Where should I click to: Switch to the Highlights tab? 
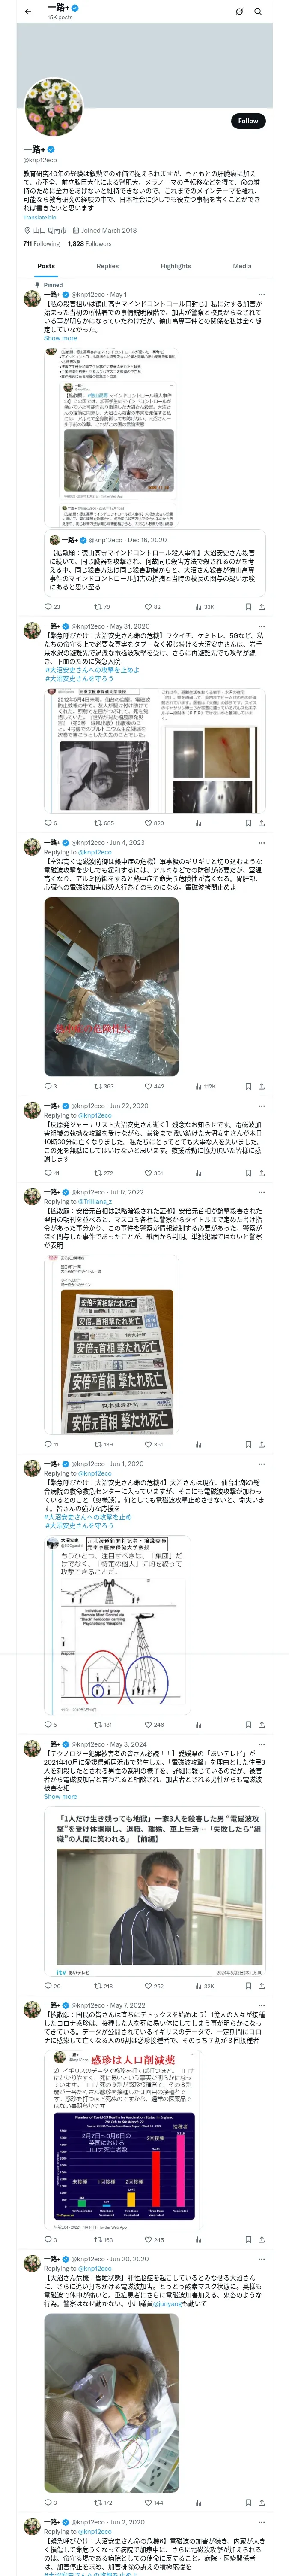click(x=176, y=266)
